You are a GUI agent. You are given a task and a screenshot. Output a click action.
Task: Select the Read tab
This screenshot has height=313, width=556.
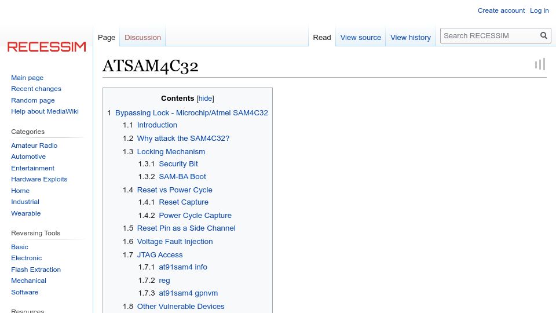click(322, 37)
